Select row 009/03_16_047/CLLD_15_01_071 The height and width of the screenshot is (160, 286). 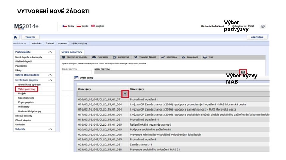pyautogui.click(x=173, y=100)
